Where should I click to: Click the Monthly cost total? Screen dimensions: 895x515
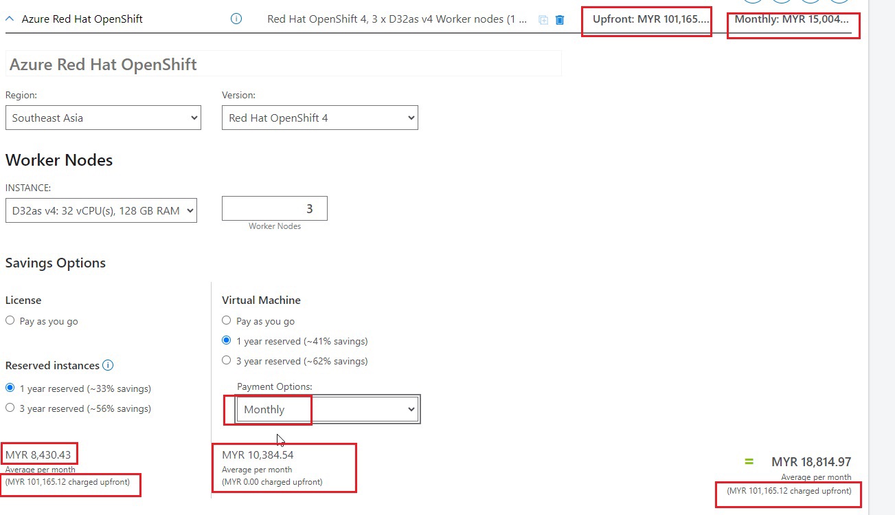tap(793, 19)
